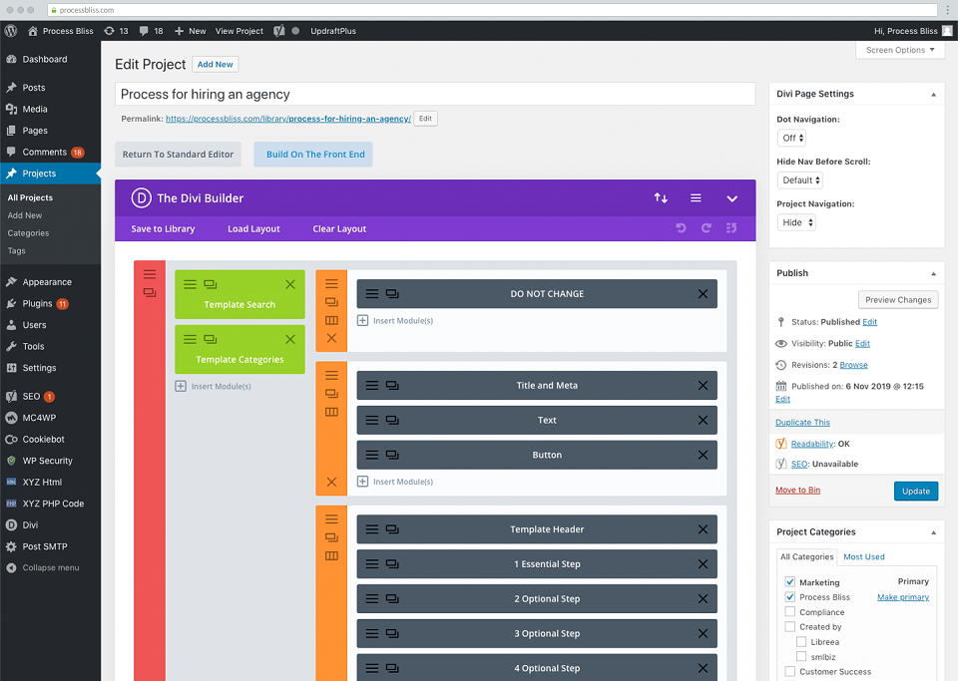Click the blue Update button

click(x=916, y=492)
